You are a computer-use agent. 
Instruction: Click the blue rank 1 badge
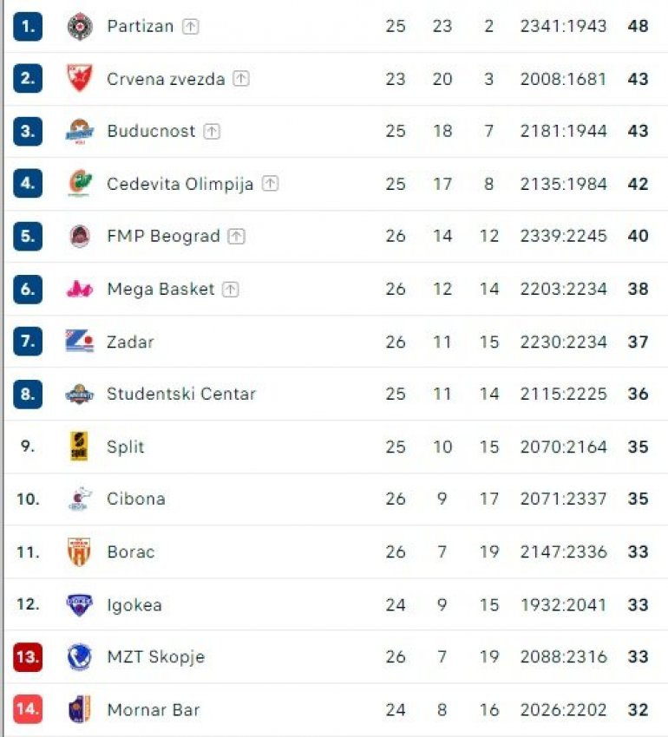click(28, 26)
